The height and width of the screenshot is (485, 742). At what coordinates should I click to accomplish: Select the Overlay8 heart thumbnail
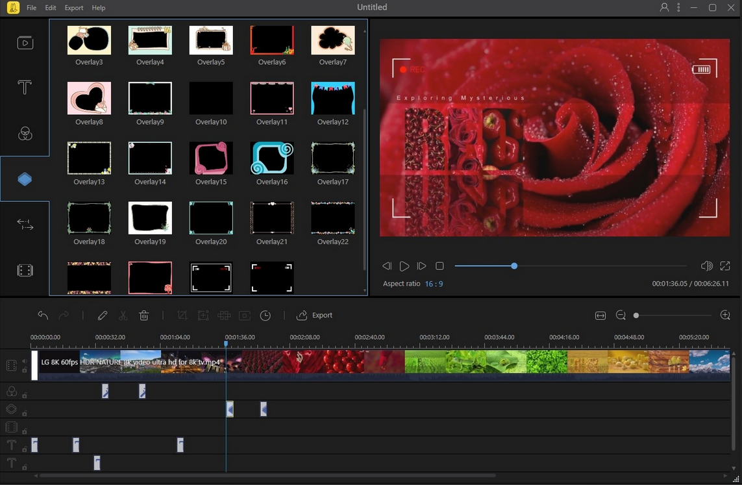(89, 98)
